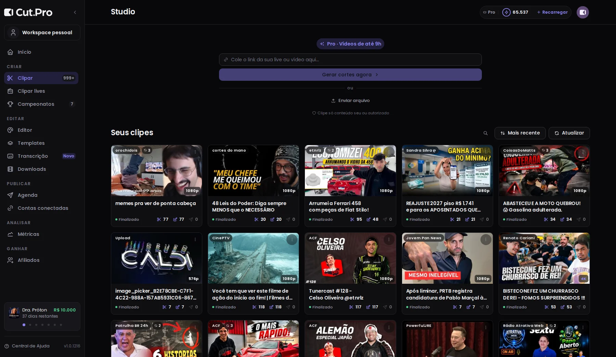Viewport: 616px width, 357px height.
Task: Click the Contas conectadas link icon
Action: tap(10, 208)
